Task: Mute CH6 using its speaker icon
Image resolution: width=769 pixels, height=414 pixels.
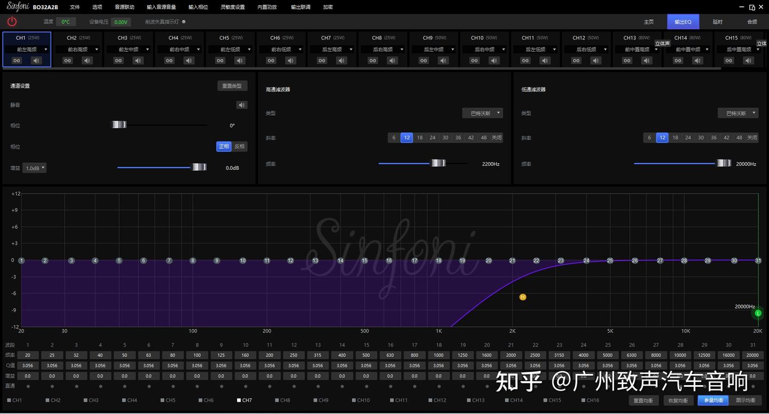Action: coord(291,60)
